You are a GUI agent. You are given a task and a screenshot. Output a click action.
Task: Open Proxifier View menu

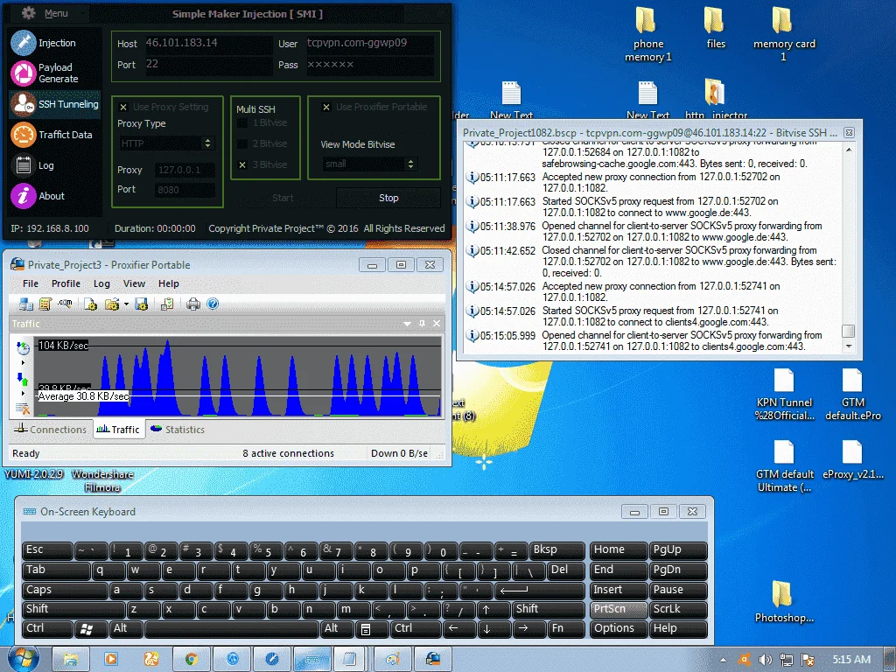(x=134, y=283)
